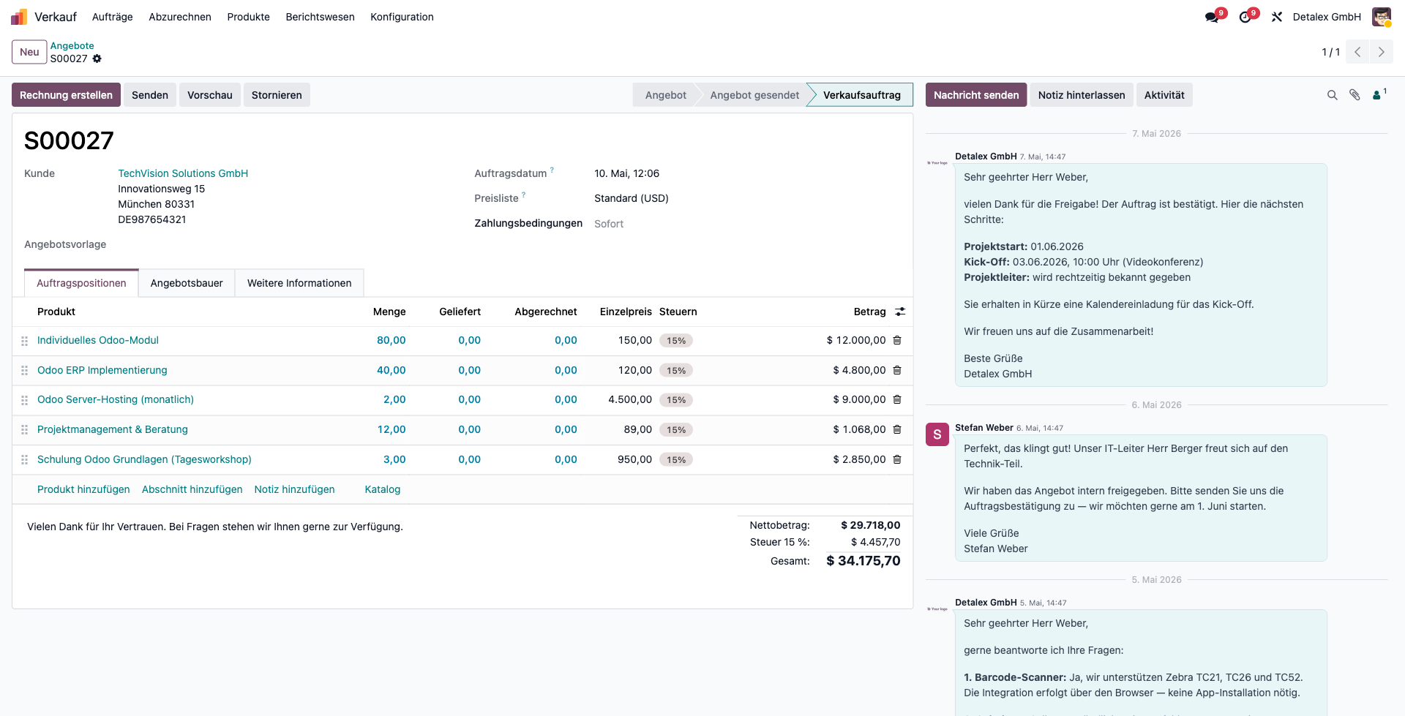Open customer TechVision Solutions GmbH
This screenshot has width=1405, height=716.
click(x=183, y=173)
